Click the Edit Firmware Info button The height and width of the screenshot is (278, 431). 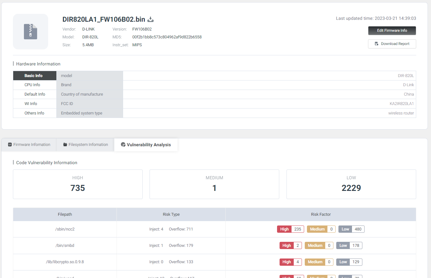392,31
